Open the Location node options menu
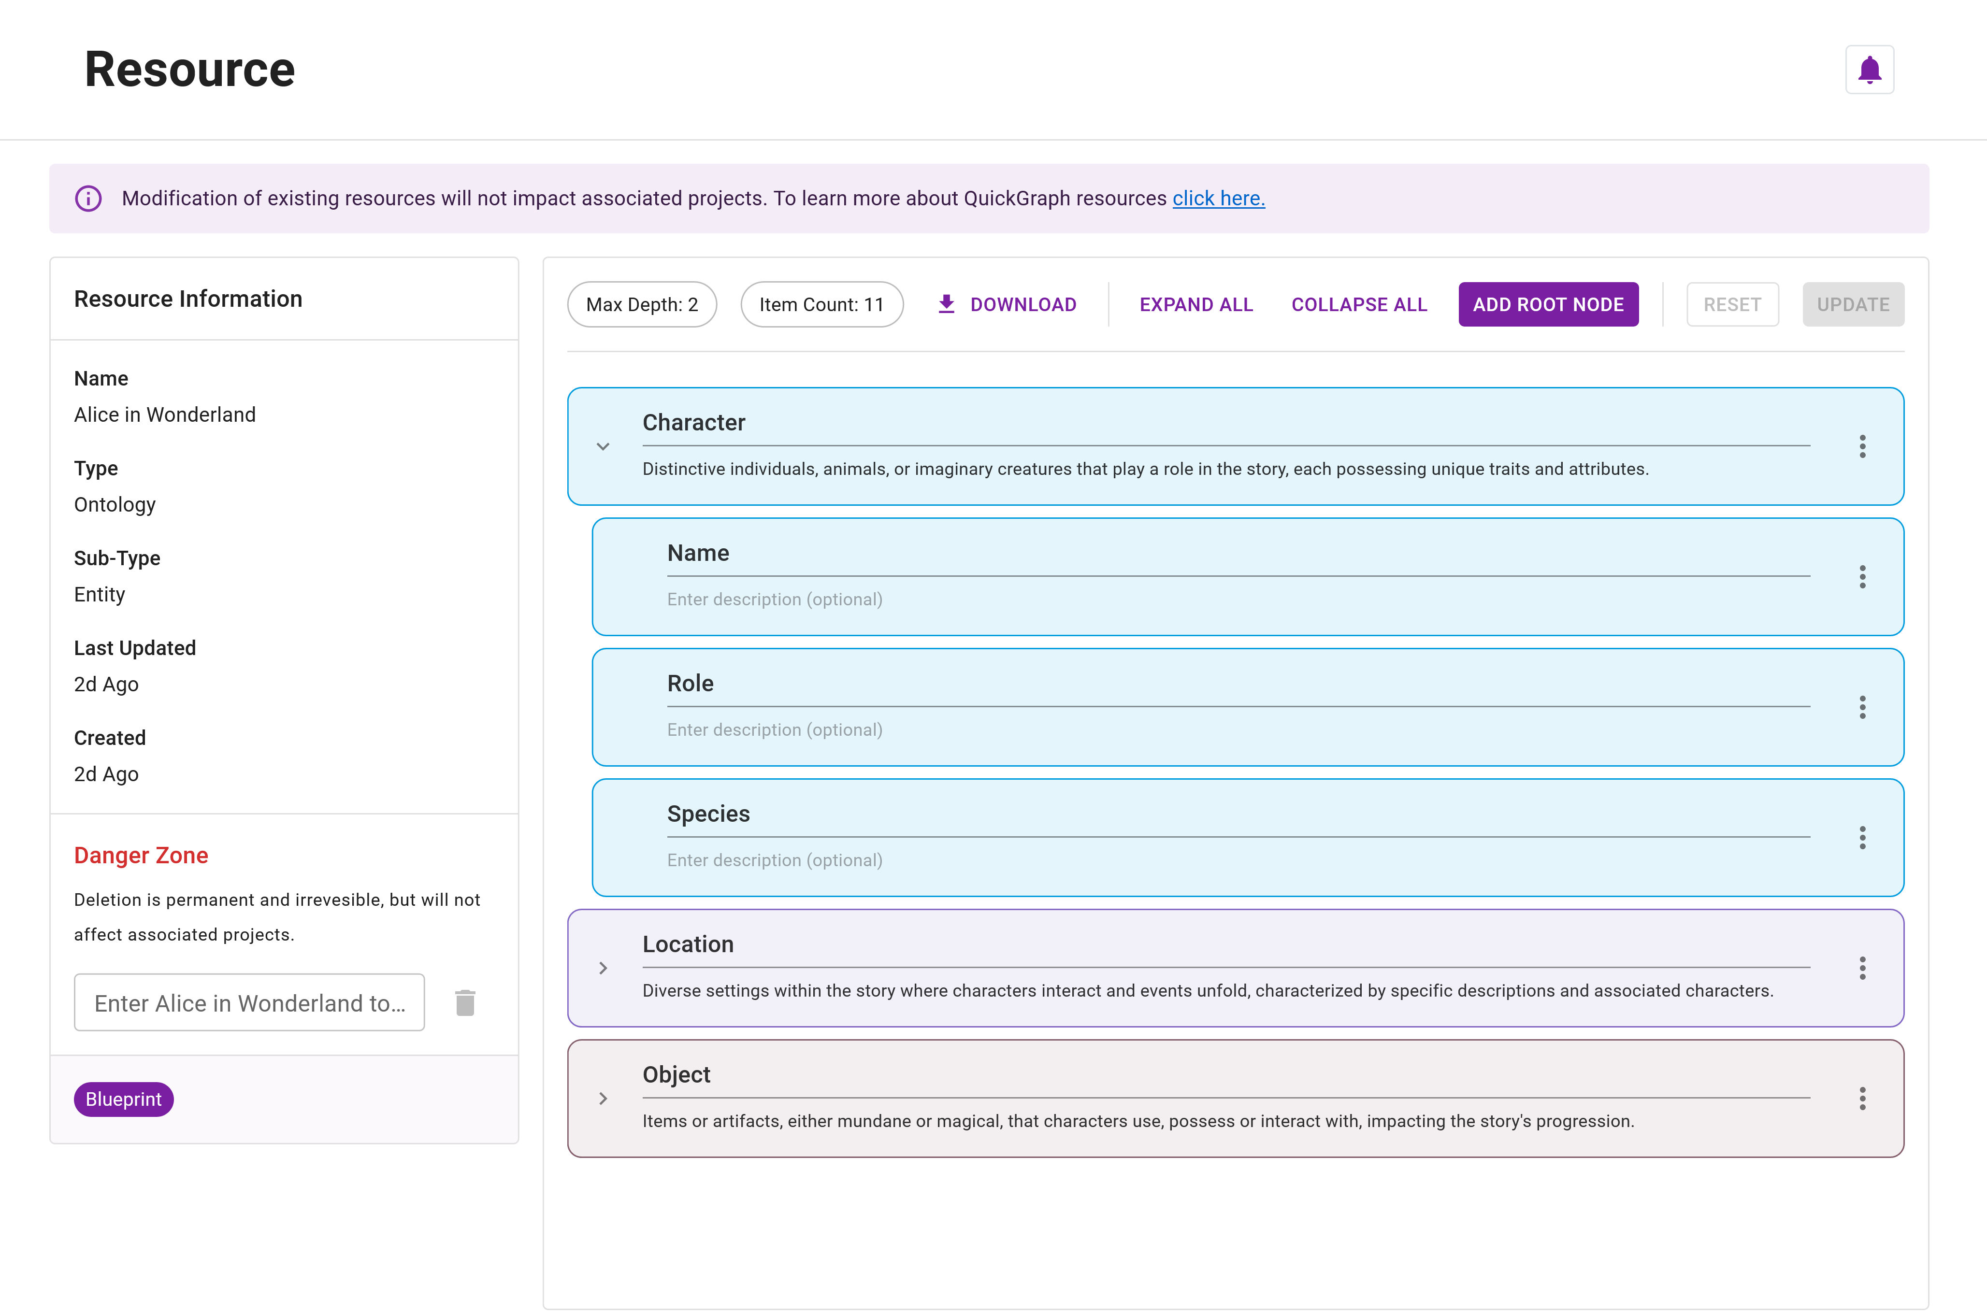 pos(1863,968)
